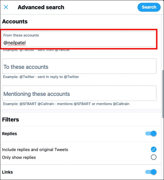Click the Replies filter label
The height and width of the screenshot is (180, 164).
tap(10, 134)
